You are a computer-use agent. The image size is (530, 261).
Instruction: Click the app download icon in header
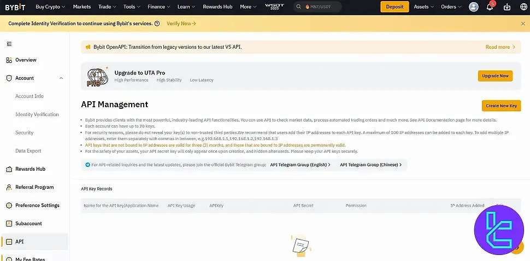507,7
